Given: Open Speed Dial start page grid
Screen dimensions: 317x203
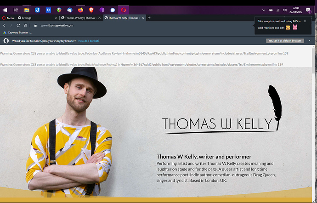Looking at the screenshot, I should pyautogui.click(x=25, y=25).
